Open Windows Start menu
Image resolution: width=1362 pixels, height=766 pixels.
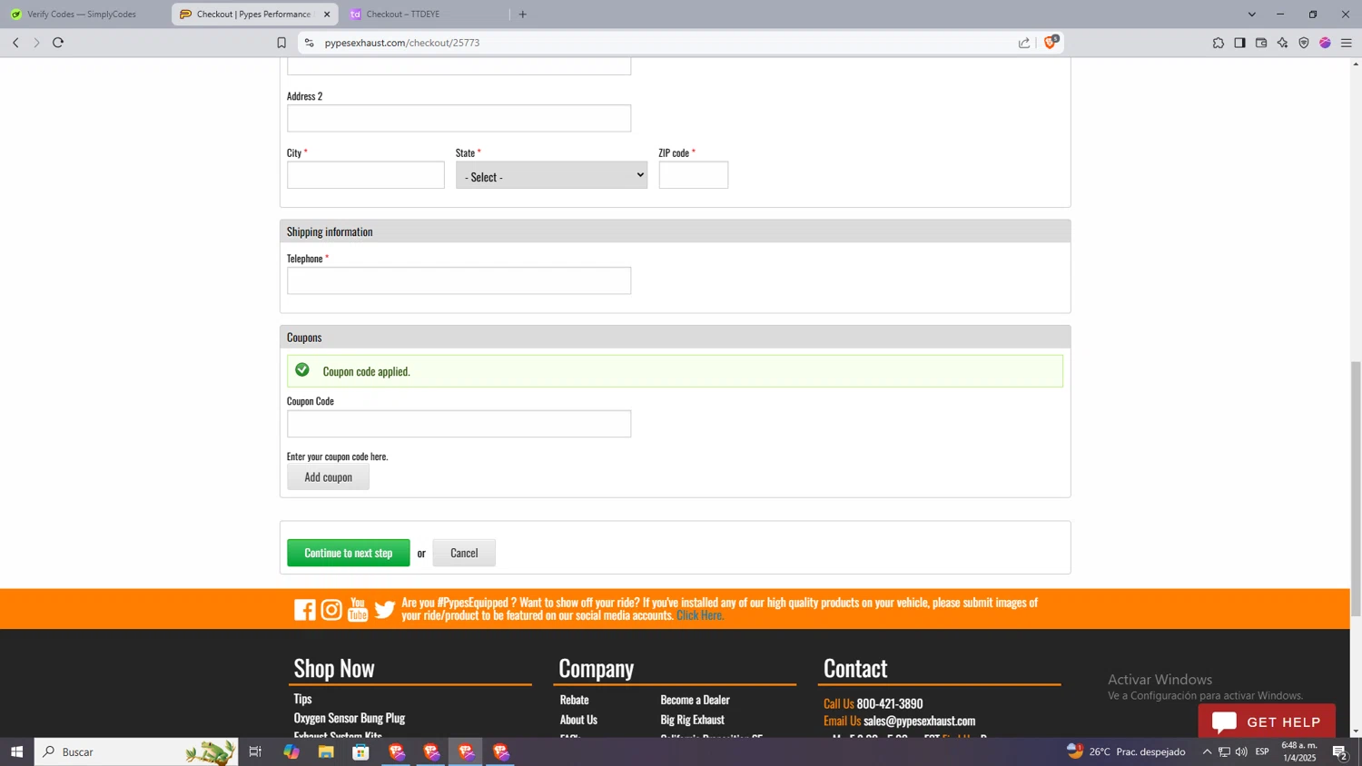tap(16, 751)
